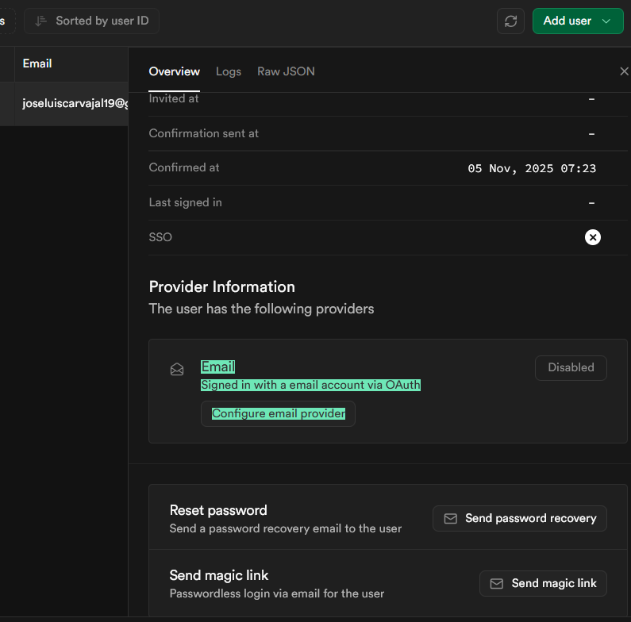Click the Disabled badge on Email provider

571,367
